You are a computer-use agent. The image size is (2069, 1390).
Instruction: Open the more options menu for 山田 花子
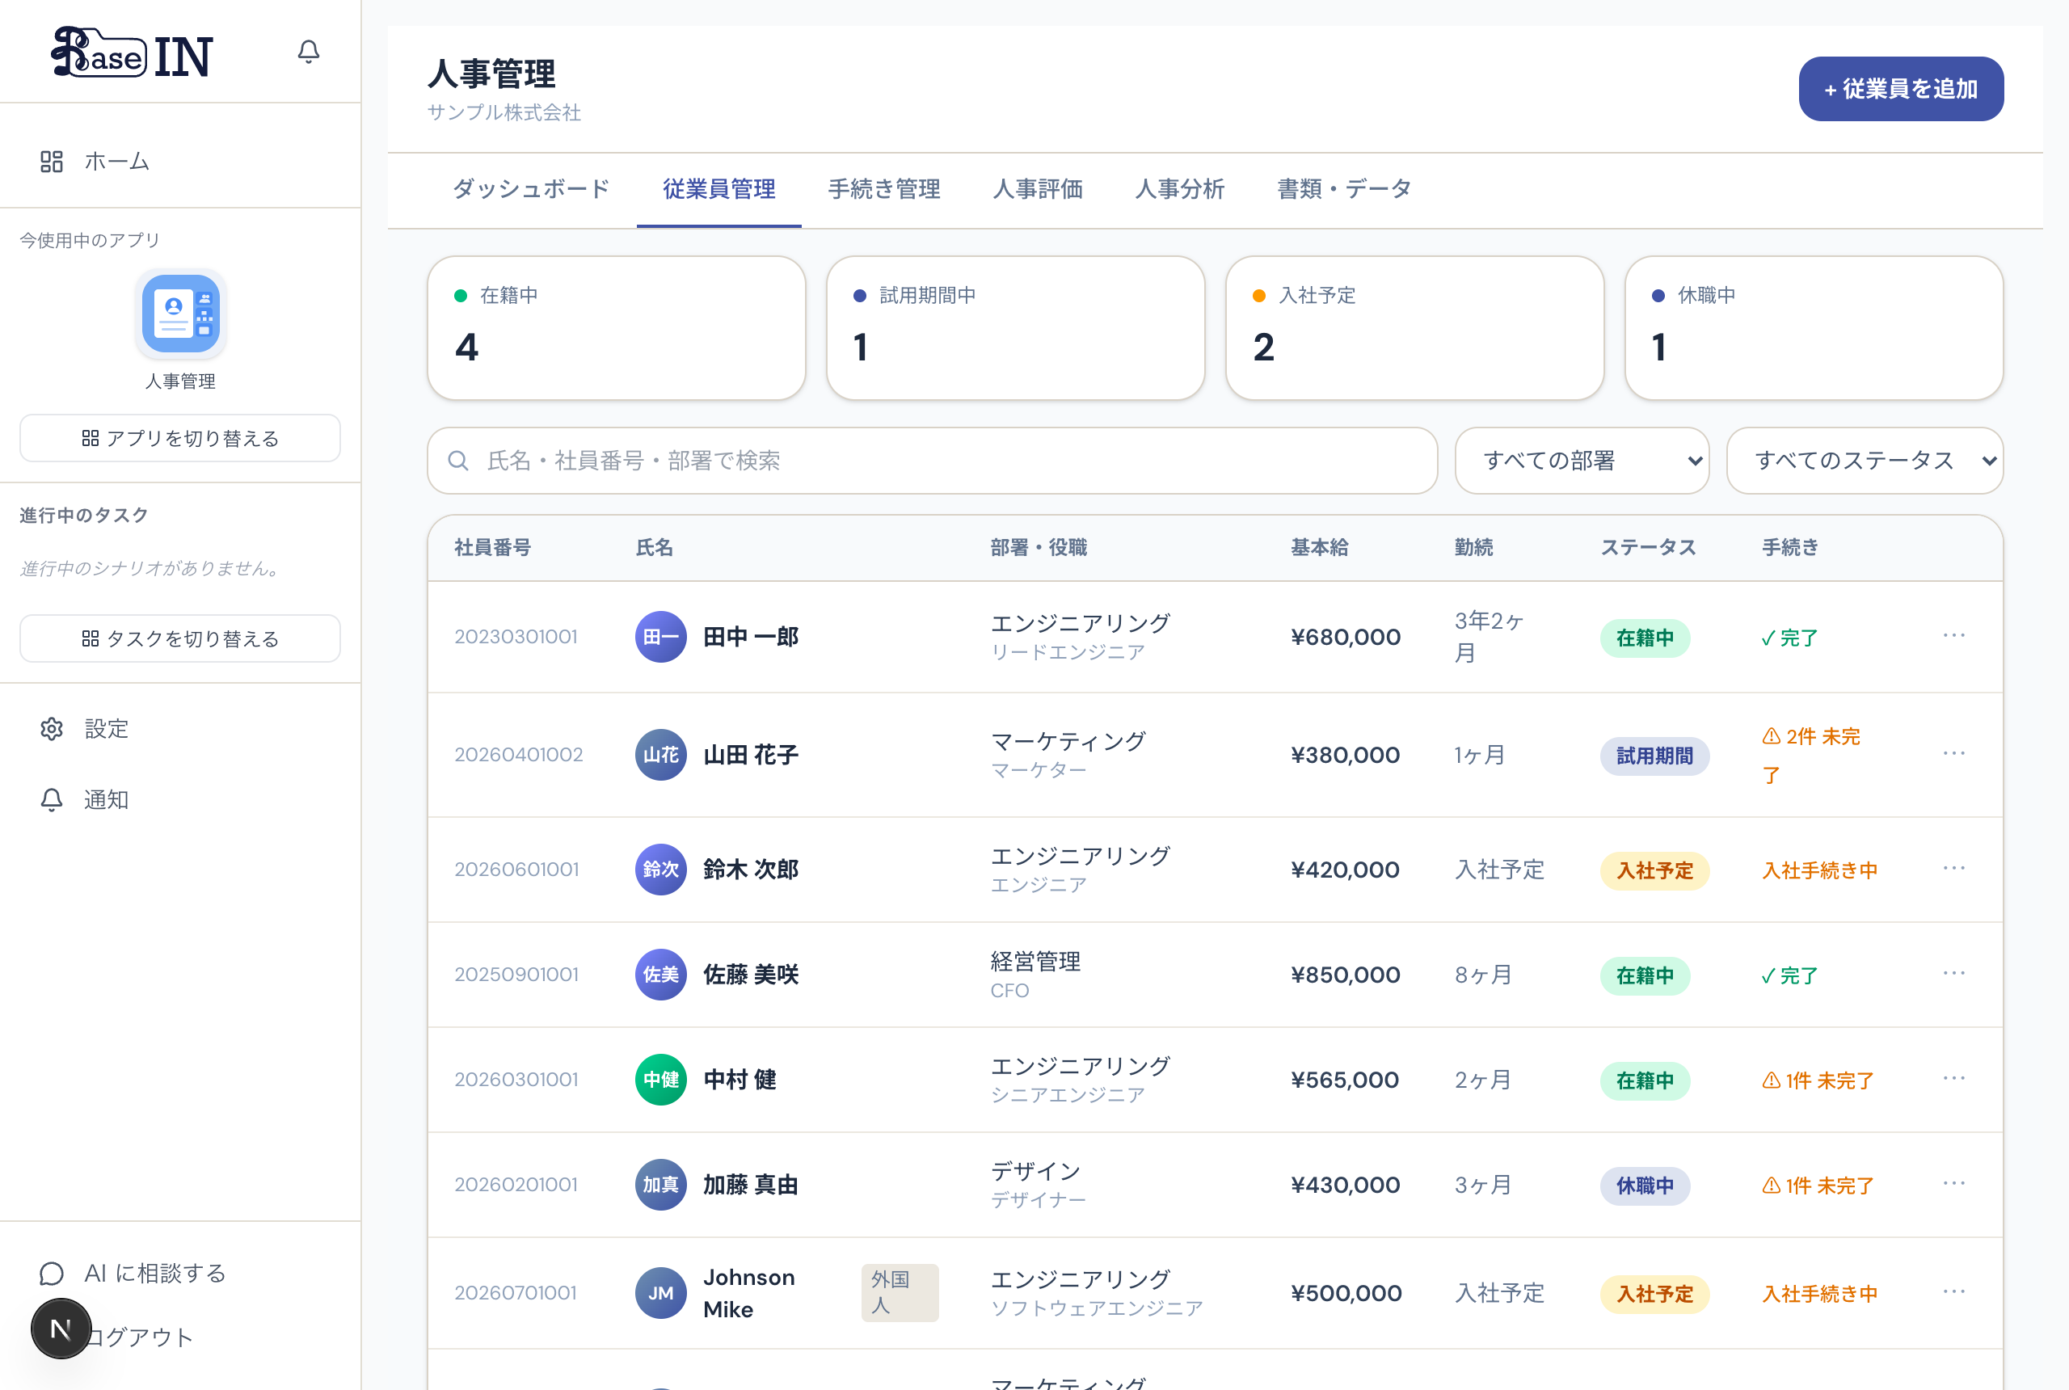[x=1953, y=753]
